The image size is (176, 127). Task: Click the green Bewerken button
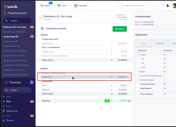(x=120, y=29)
